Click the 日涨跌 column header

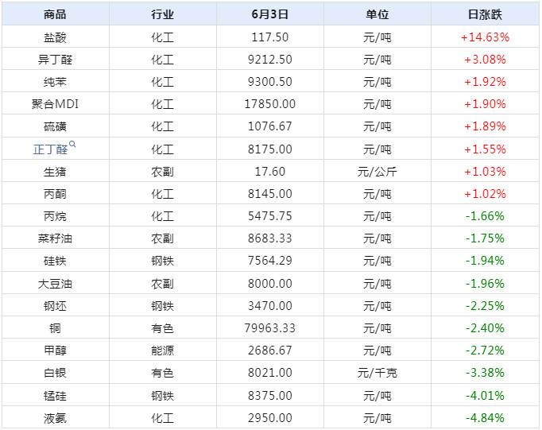tap(484, 14)
